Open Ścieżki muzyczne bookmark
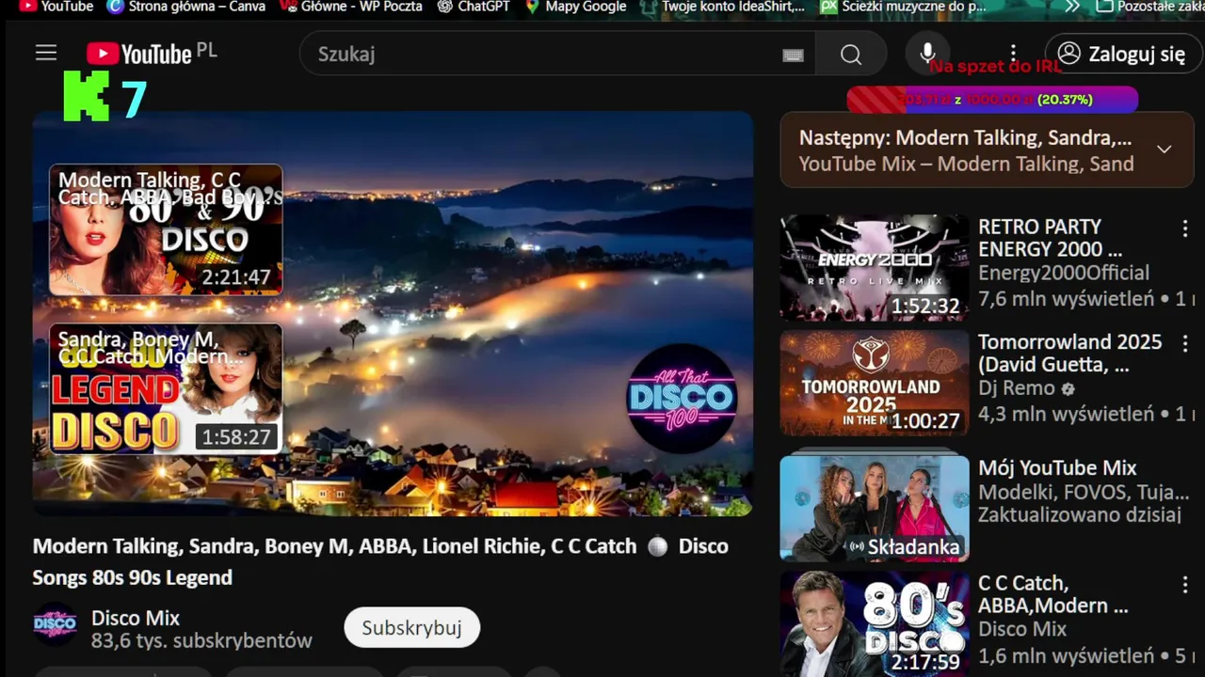 (904, 7)
